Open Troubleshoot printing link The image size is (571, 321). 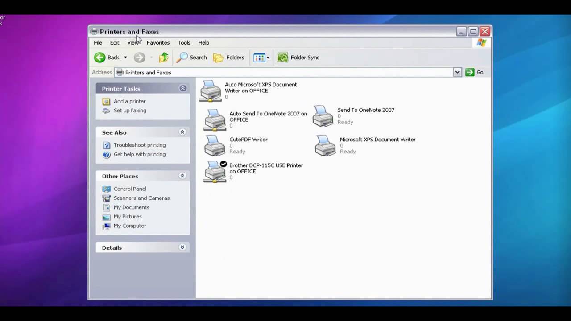(139, 145)
